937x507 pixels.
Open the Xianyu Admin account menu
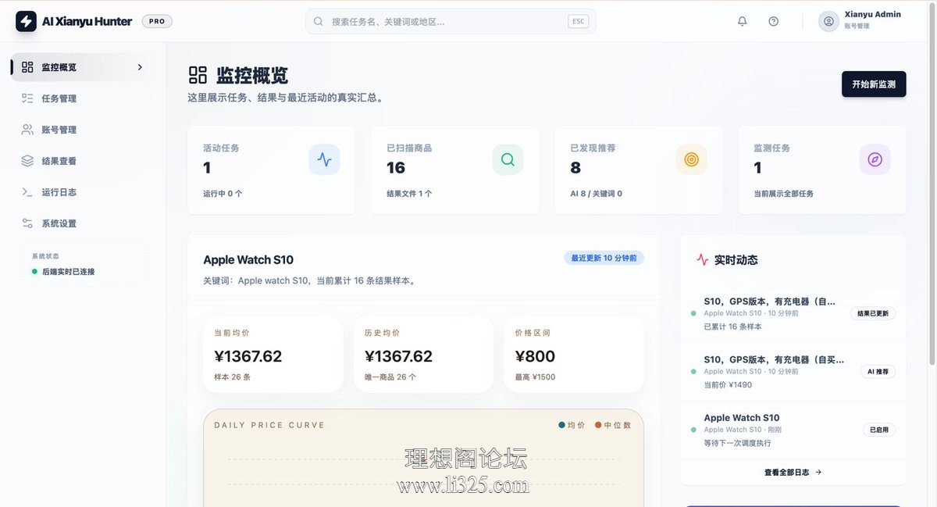860,20
